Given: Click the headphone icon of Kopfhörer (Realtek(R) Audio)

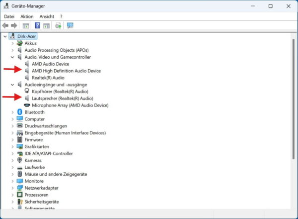Looking at the screenshot, I should click(x=27, y=91).
